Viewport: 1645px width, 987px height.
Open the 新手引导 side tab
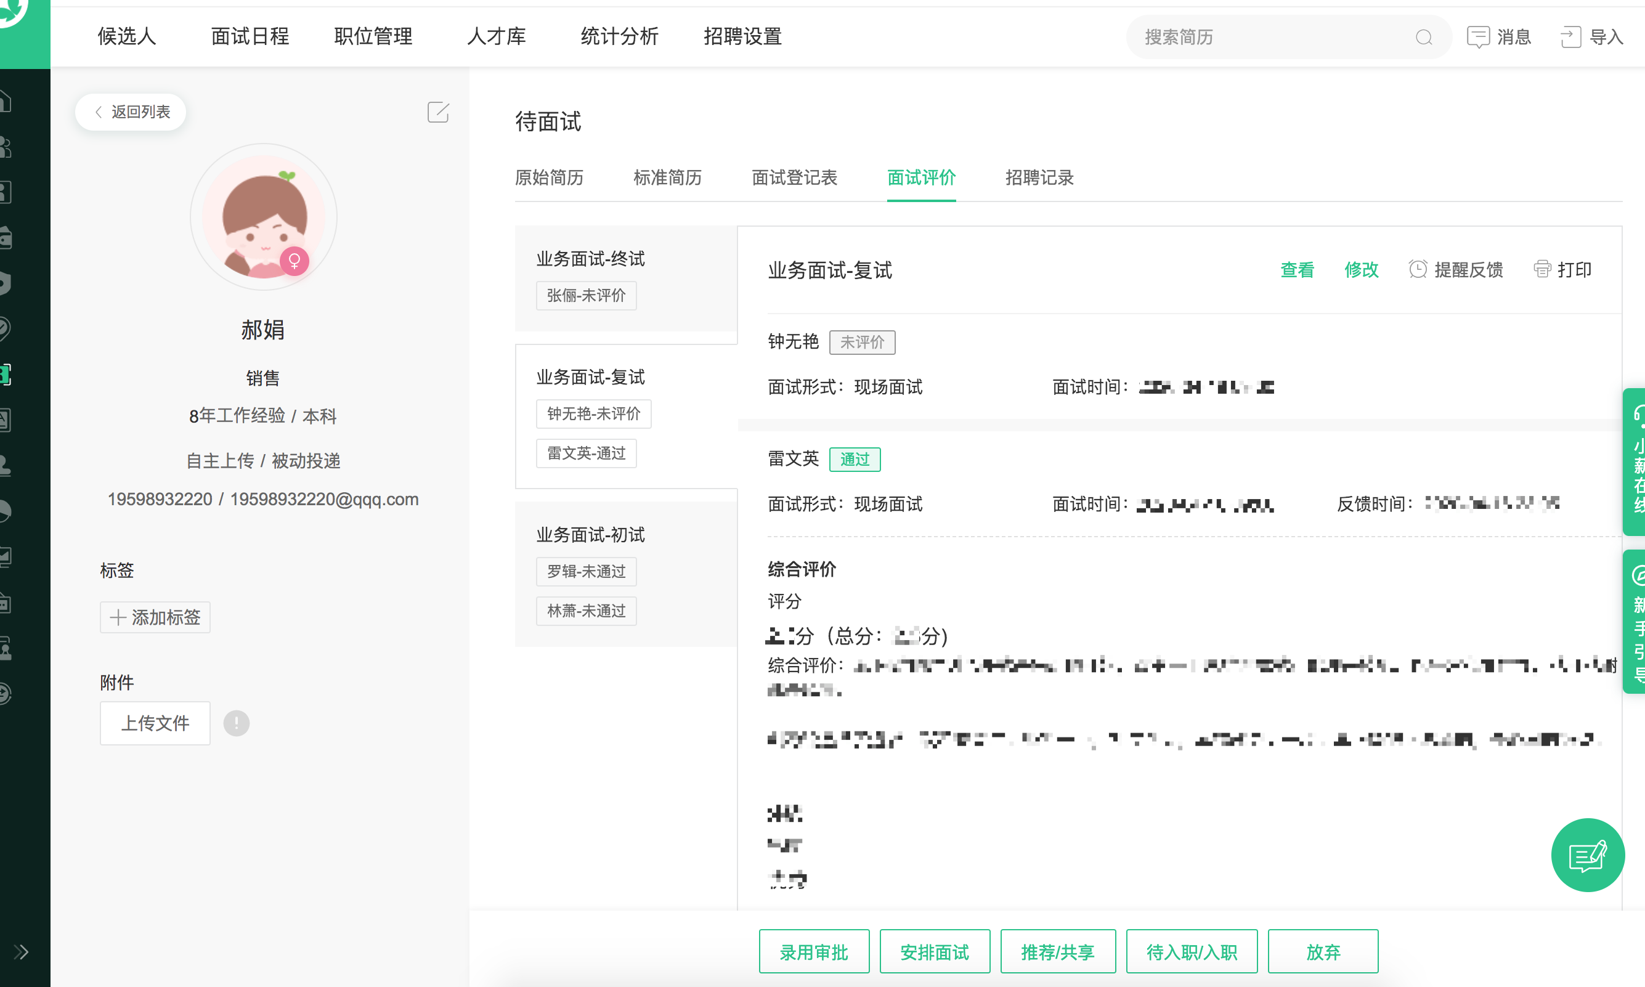(1635, 621)
